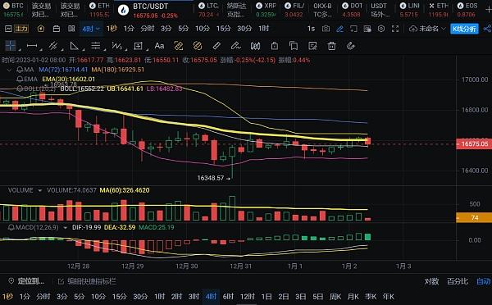Image resolution: width=492 pixels, height=305 pixels.
Task: Click the copy drawings icon
Action: tap(294, 46)
